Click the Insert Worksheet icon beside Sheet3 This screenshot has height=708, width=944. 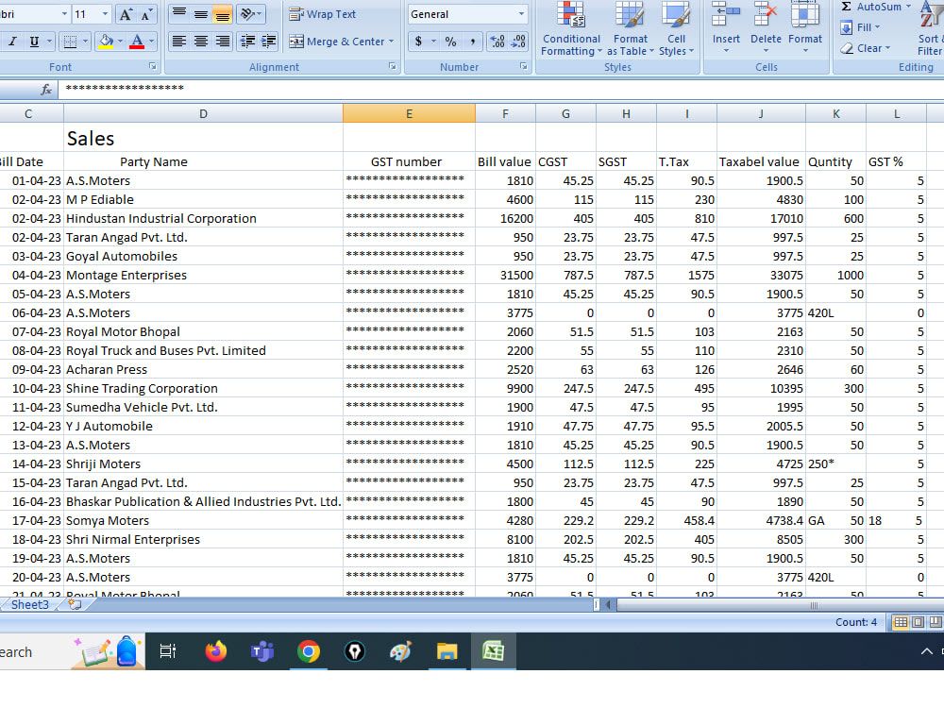[x=75, y=604]
